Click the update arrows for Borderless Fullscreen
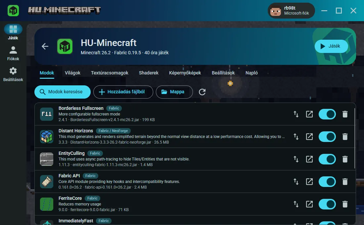The image size is (364, 225). pos(296,114)
